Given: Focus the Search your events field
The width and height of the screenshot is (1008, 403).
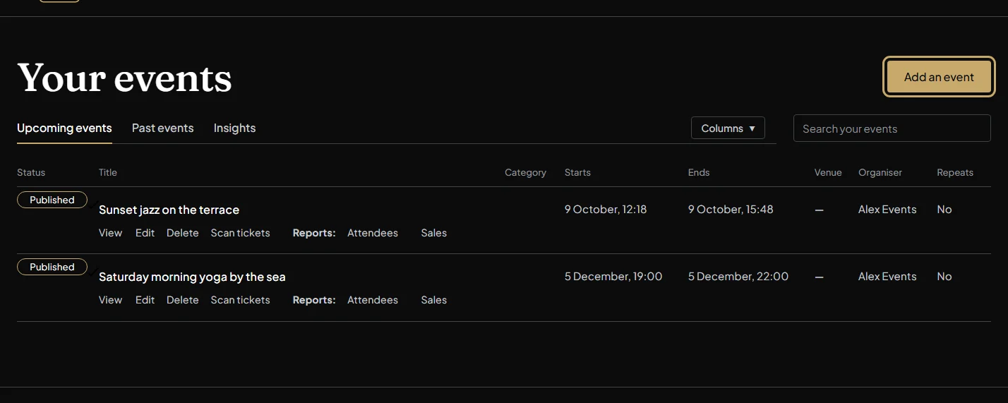Looking at the screenshot, I should tap(892, 128).
